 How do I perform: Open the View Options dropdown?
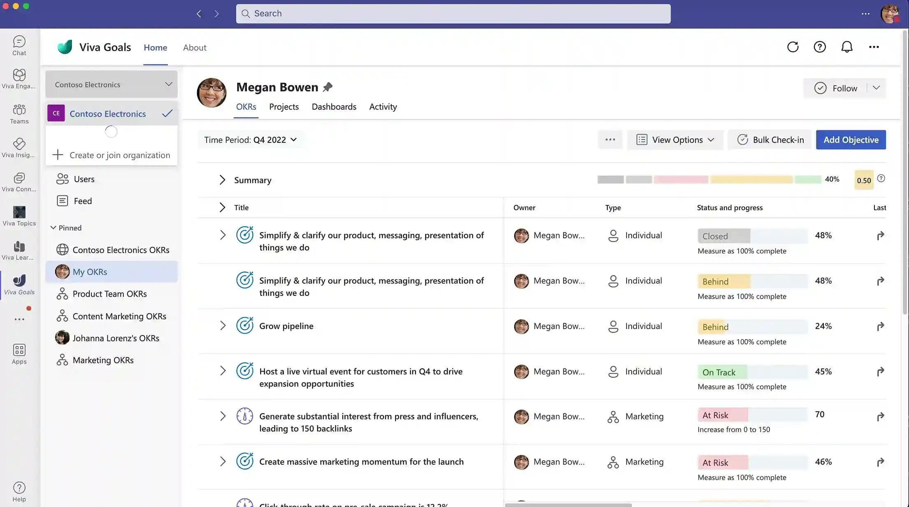pos(675,140)
